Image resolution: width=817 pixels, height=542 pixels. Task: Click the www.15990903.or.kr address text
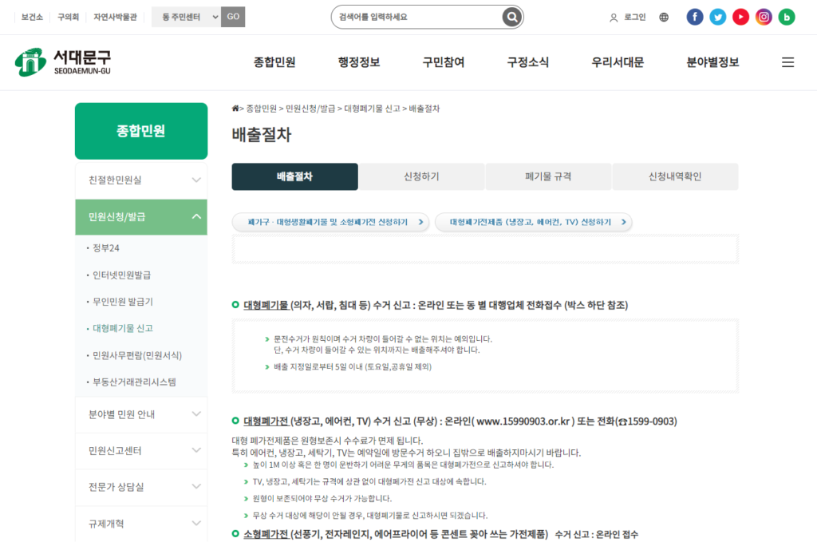point(523,421)
